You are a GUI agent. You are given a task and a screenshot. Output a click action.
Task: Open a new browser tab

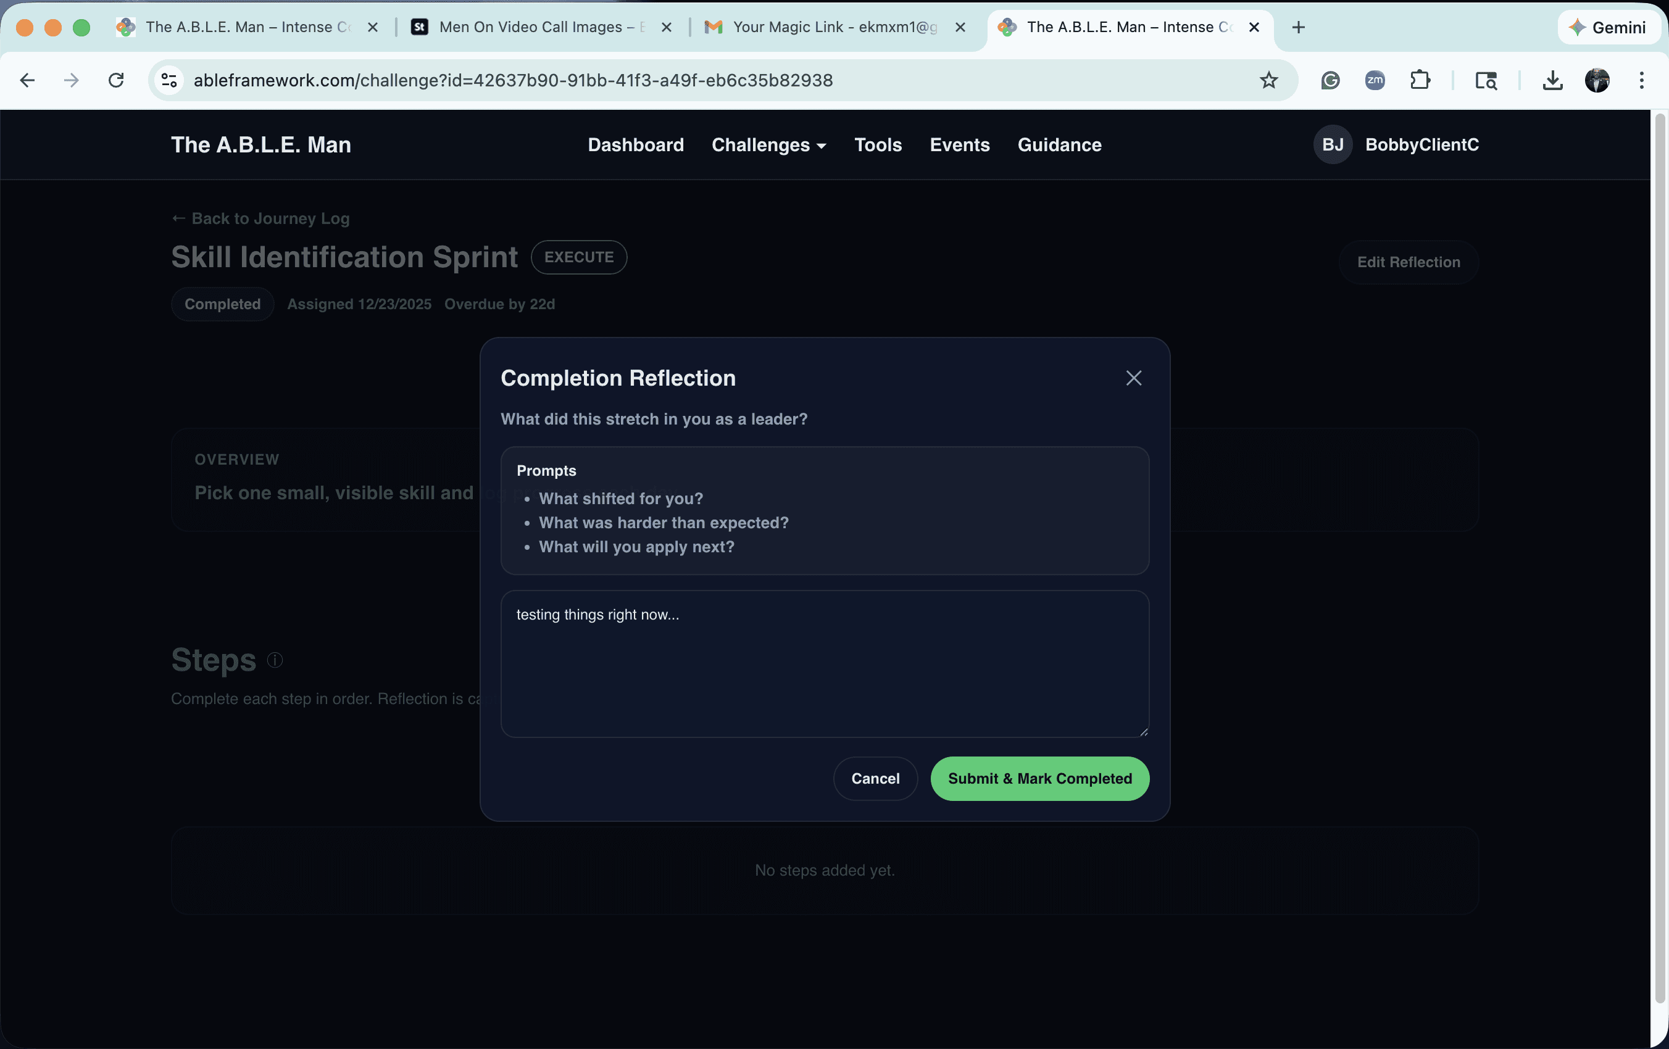[1298, 27]
